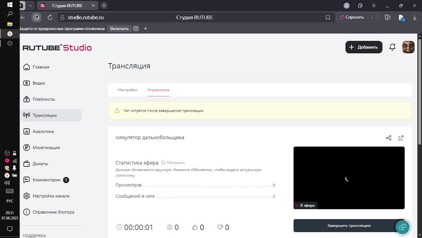
Task: Open Windows search magnifier
Action: pyautogui.click(x=10, y=14)
